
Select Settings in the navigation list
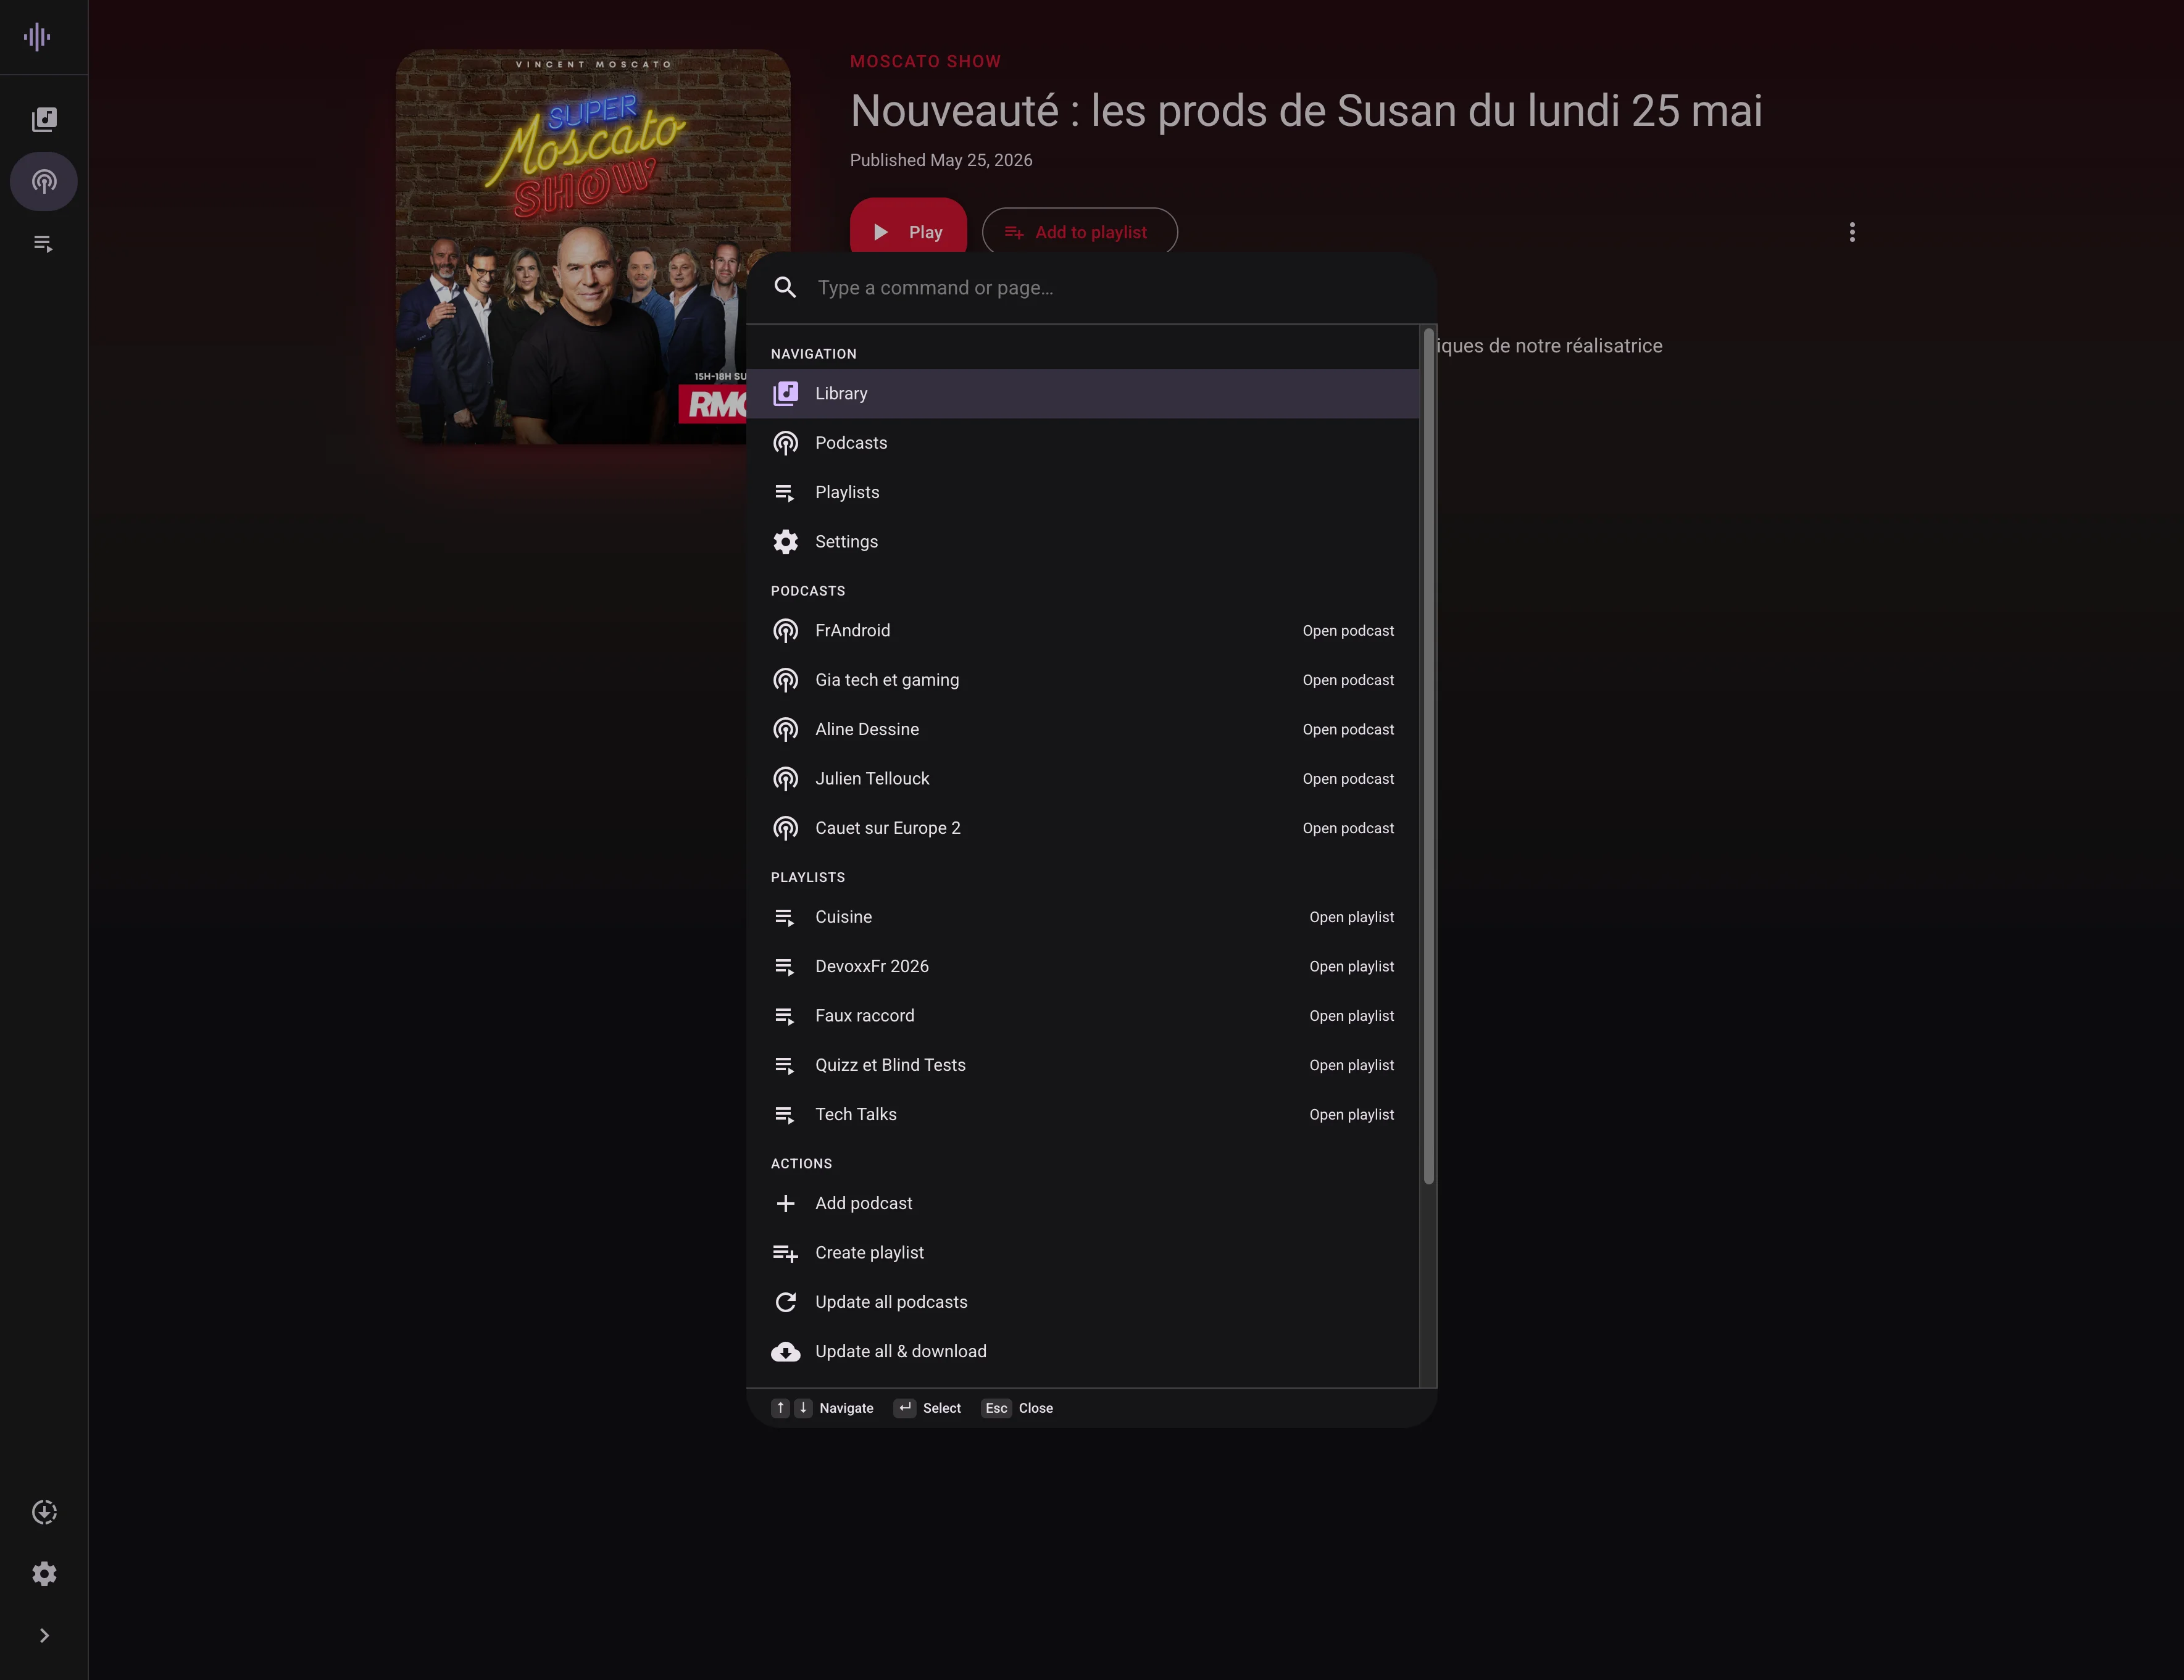pos(1082,542)
